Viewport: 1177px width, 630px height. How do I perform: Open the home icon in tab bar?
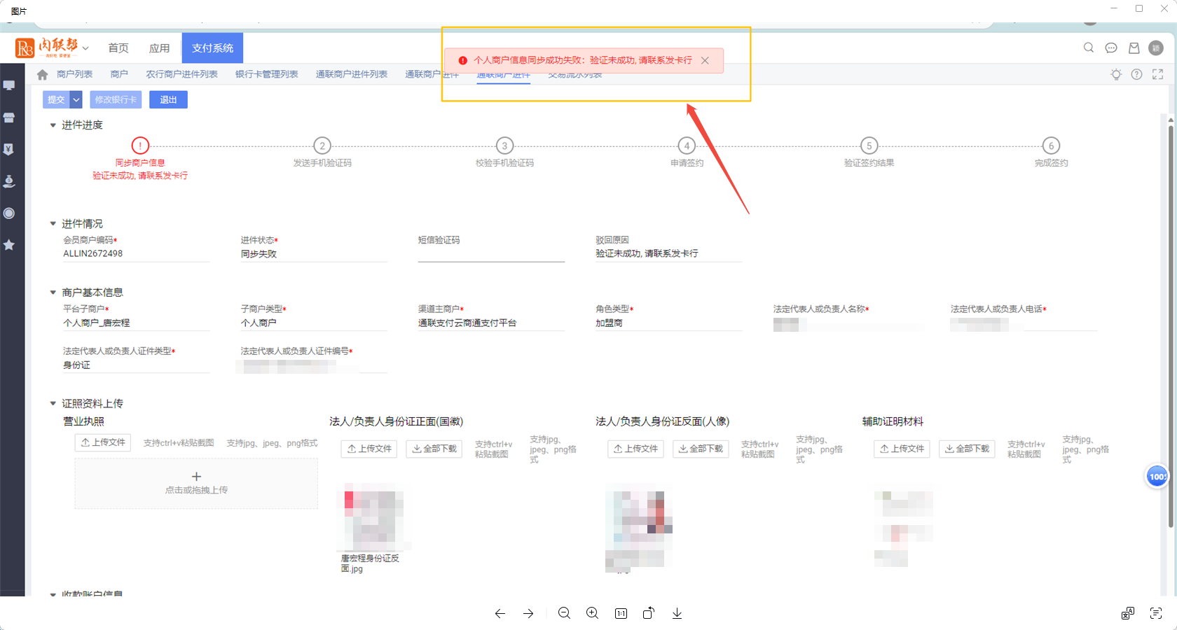43,74
